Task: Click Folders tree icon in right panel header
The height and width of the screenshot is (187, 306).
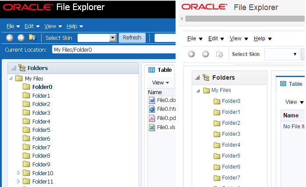Action: (x=206, y=78)
